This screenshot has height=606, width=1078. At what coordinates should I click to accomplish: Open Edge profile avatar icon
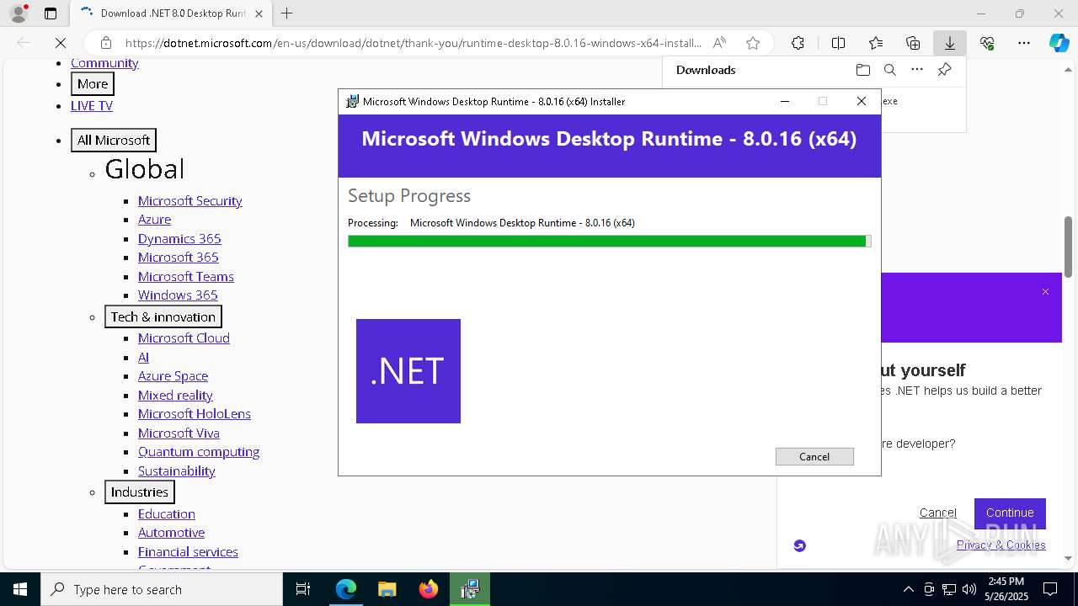pyautogui.click(x=19, y=13)
